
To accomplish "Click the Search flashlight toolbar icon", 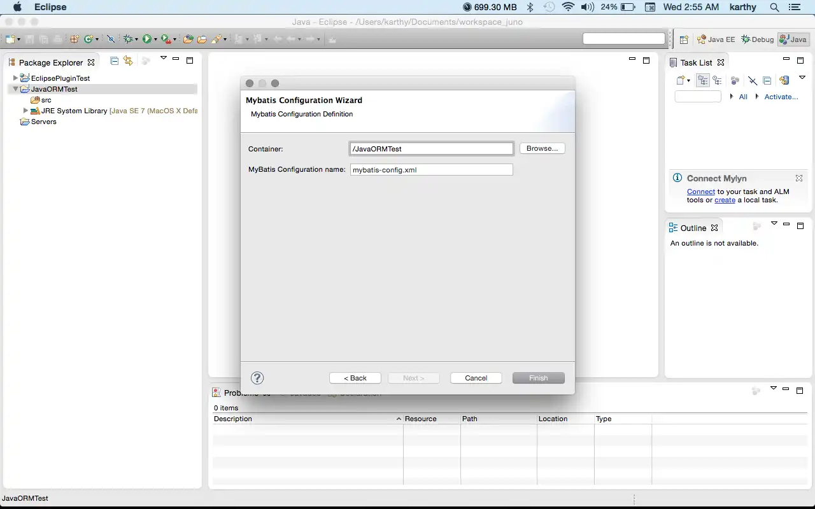I will click(216, 39).
